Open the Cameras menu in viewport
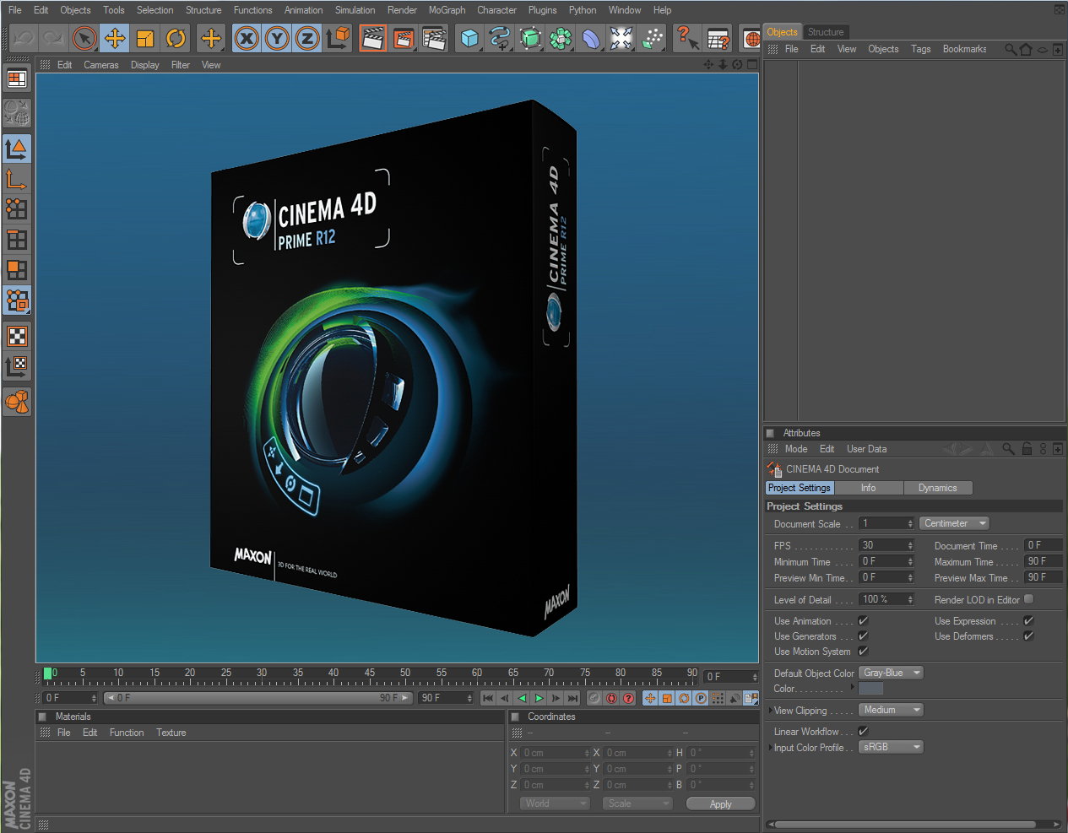 pyautogui.click(x=101, y=65)
